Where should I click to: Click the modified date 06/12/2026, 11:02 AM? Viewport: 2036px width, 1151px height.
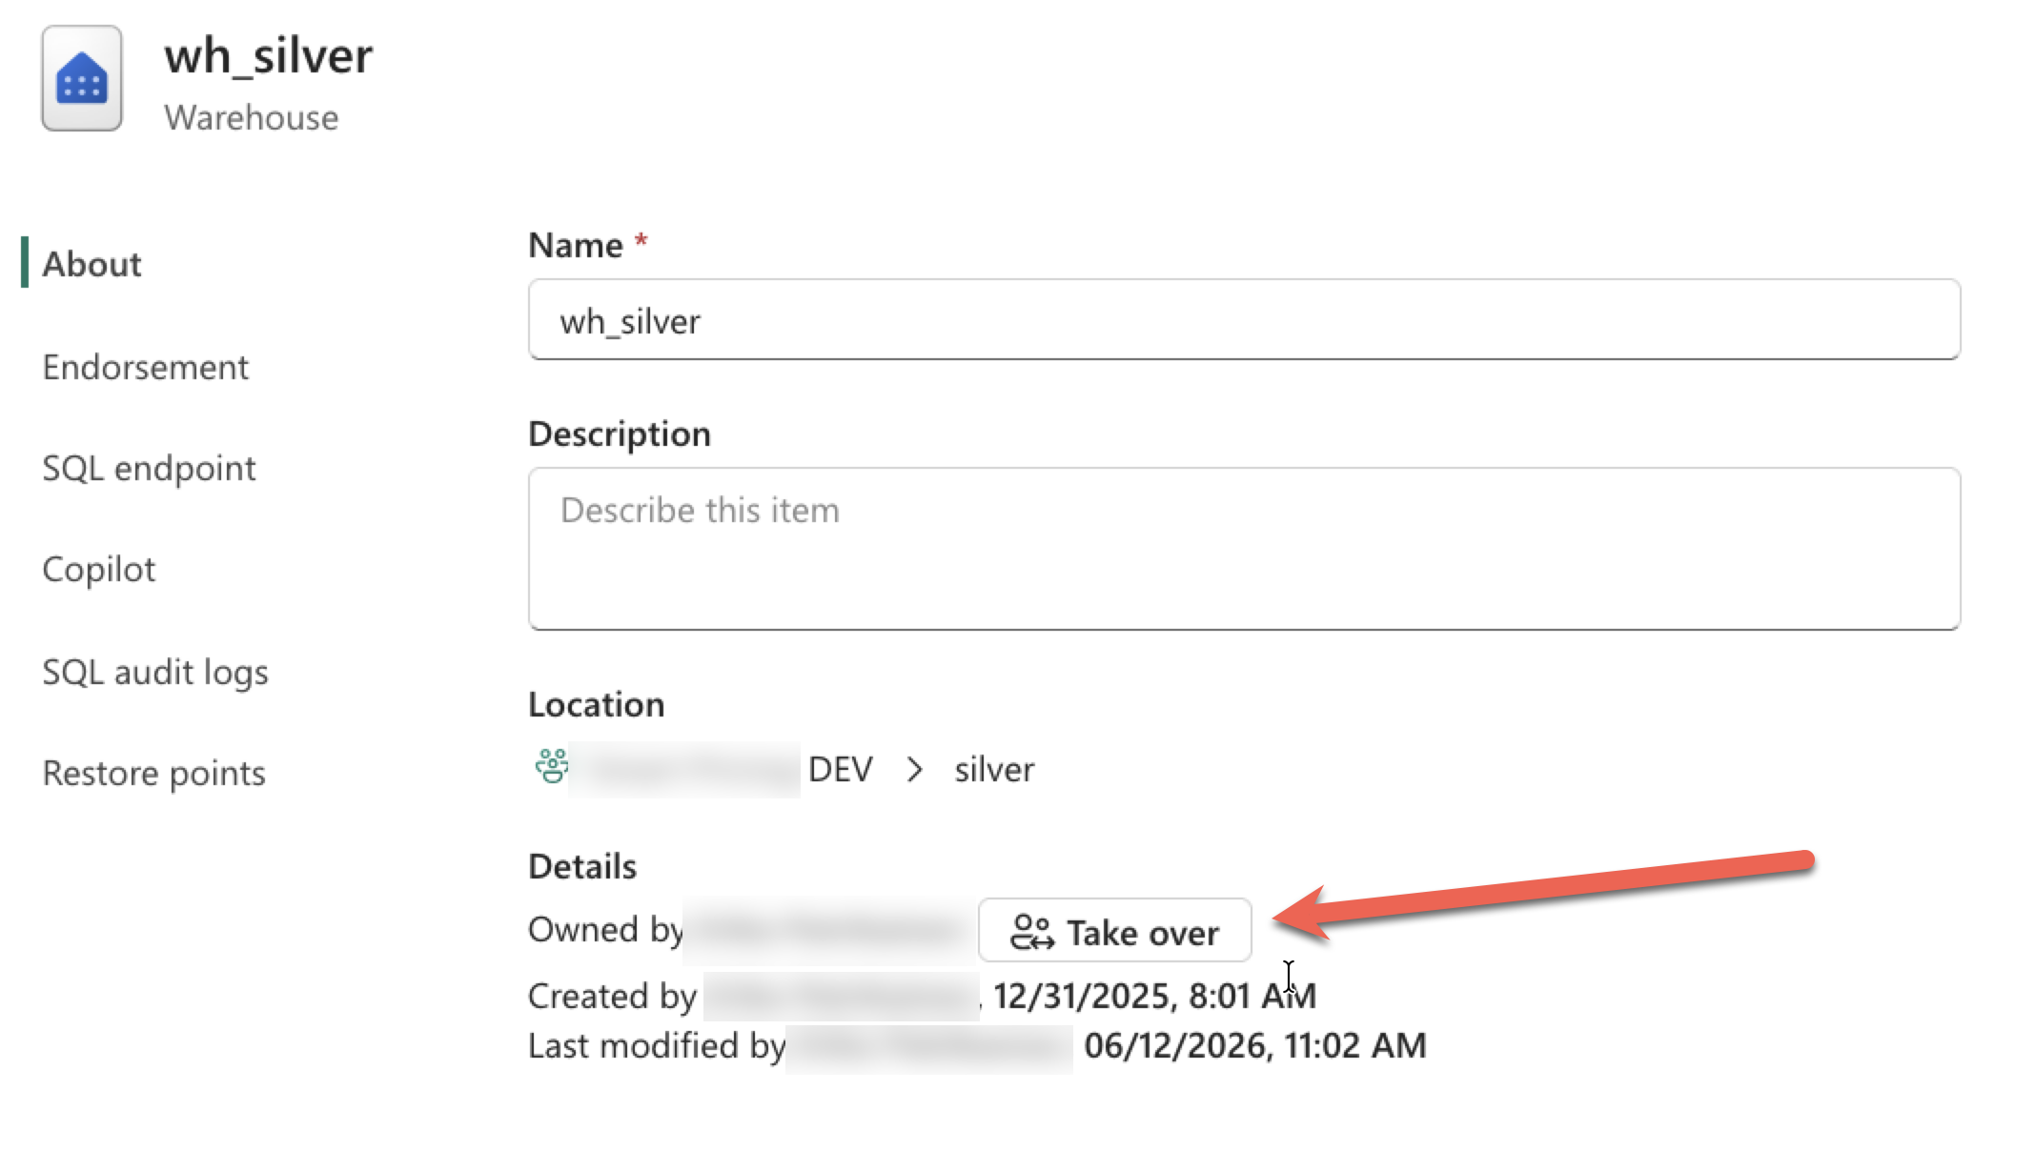[x=1255, y=1045]
